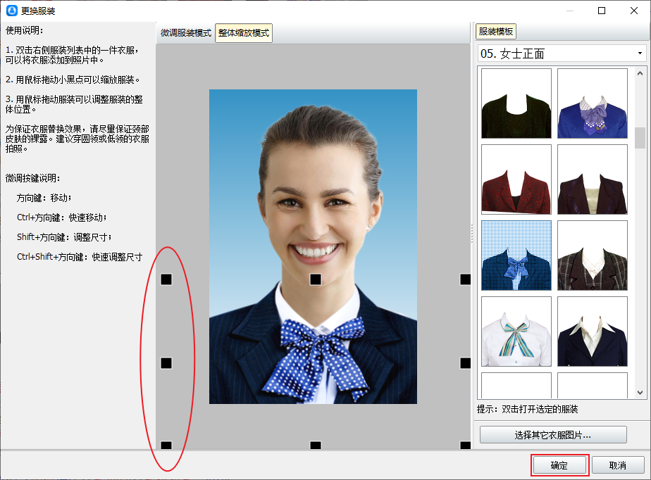The height and width of the screenshot is (480, 651).
Task: Click scroll down arrow of clothing list
Action: point(640,393)
